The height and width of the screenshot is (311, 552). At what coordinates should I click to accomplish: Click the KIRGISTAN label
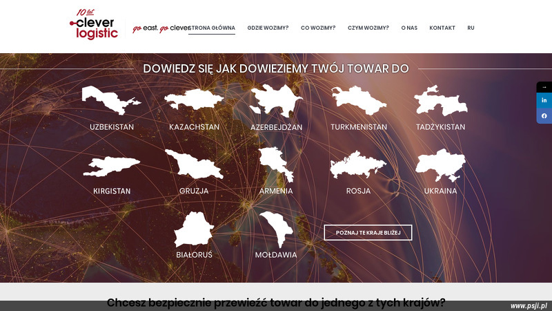point(112,191)
